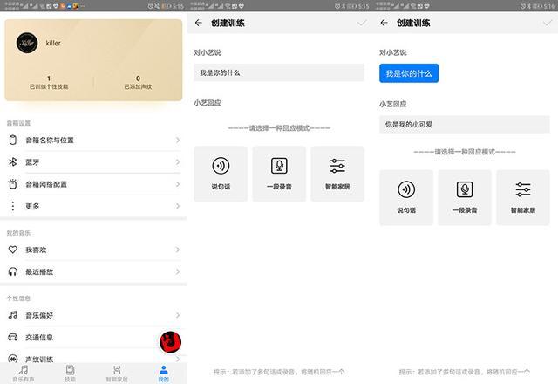This screenshot has width=558, height=384.
Task: Expand the 更多 row chevron
Action: point(178,206)
